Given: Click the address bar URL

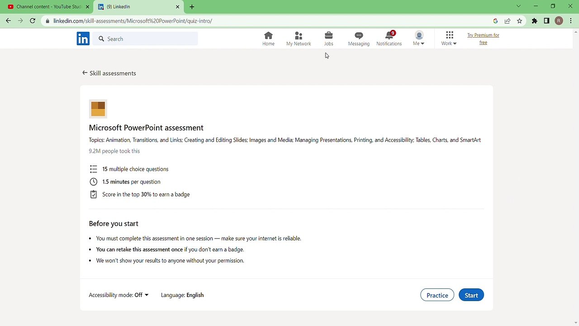Looking at the screenshot, I should (133, 21).
